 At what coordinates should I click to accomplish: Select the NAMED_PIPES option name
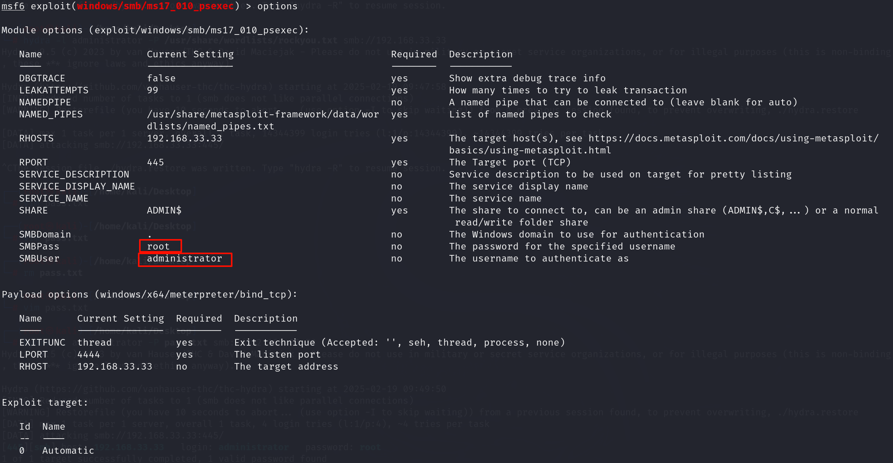tap(51, 114)
